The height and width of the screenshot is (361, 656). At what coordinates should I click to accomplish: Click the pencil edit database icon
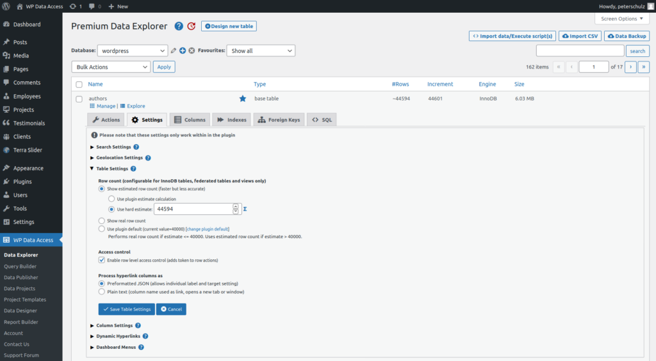tap(174, 51)
